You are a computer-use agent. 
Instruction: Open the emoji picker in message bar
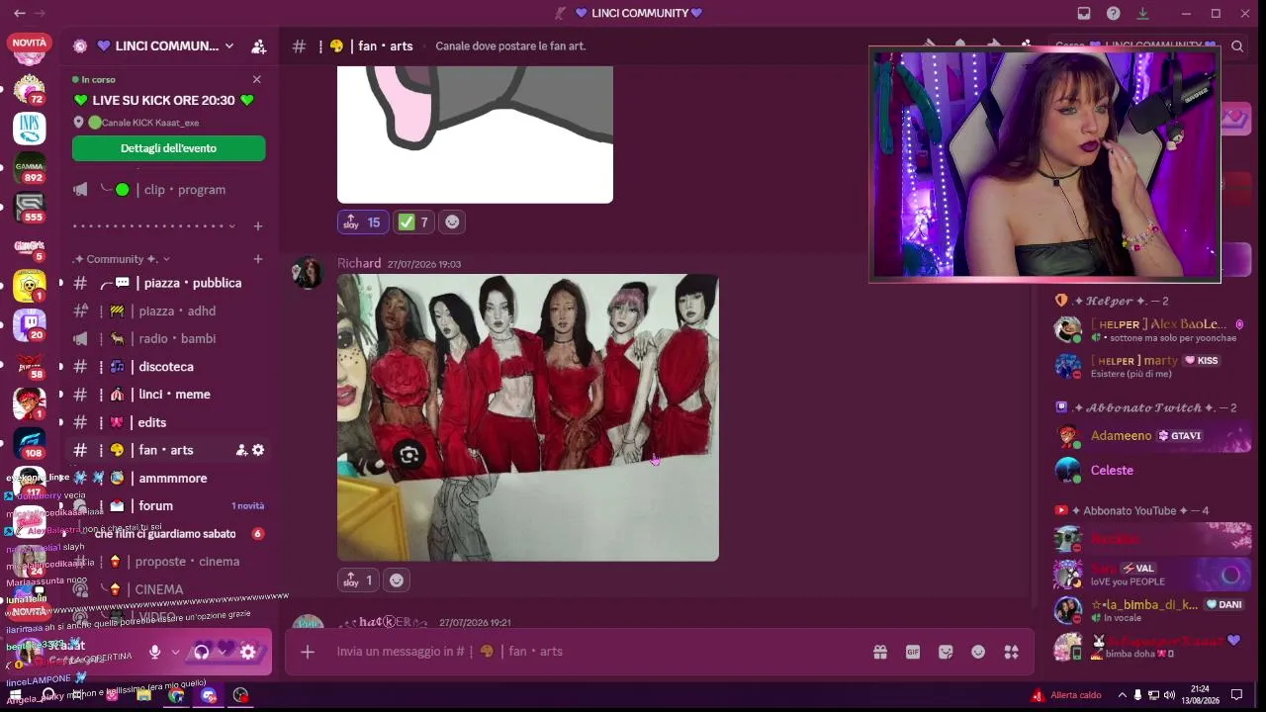(x=978, y=652)
